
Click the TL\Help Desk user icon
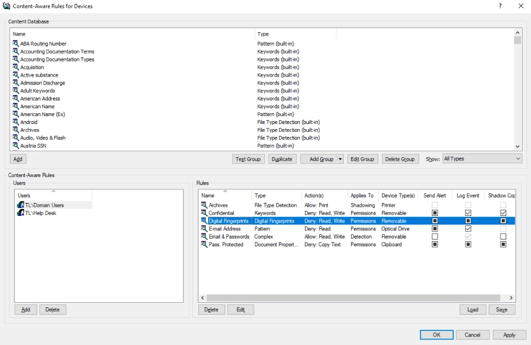point(21,213)
